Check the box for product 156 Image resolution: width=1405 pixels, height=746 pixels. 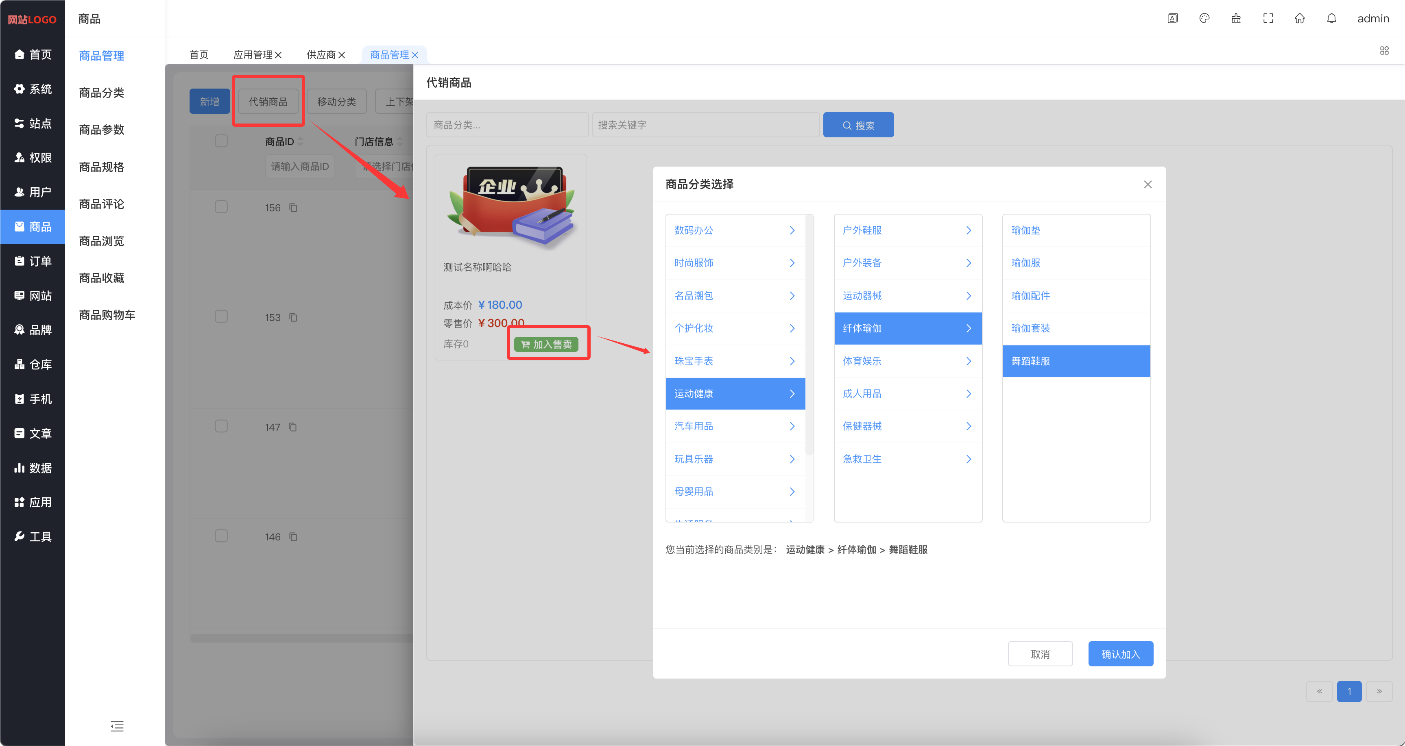(x=221, y=207)
